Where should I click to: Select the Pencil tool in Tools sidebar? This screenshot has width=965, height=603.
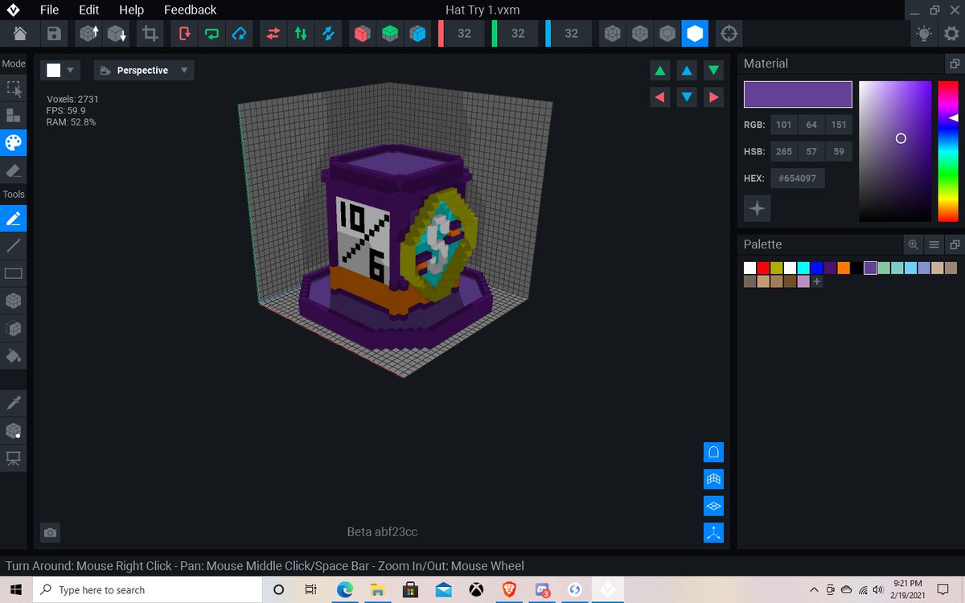coord(13,218)
